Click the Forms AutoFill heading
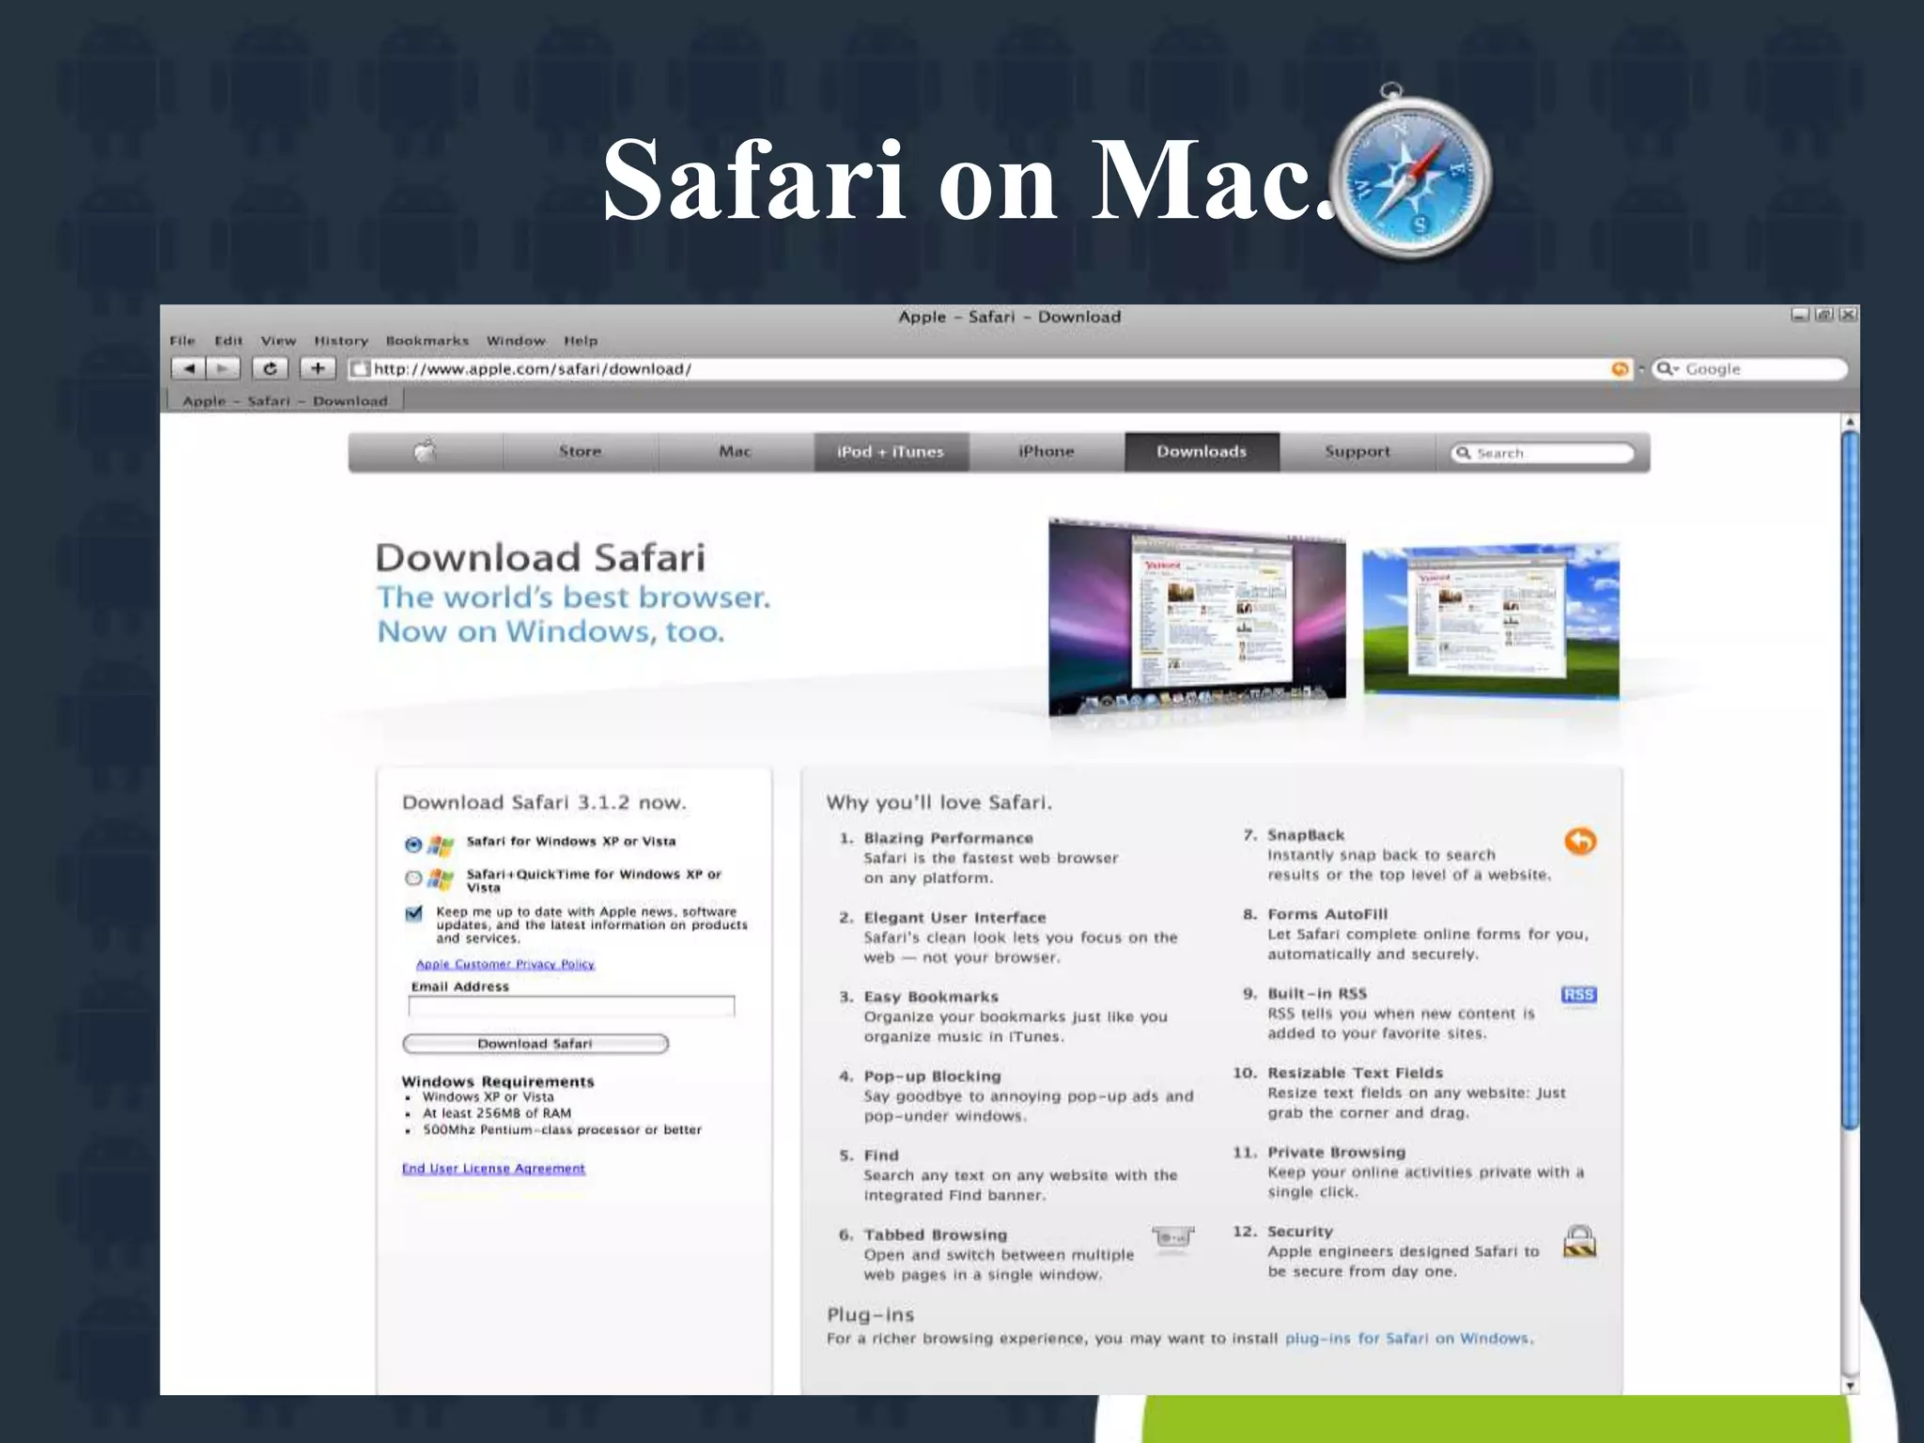The height and width of the screenshot is (1443, 1924). 1327,914
